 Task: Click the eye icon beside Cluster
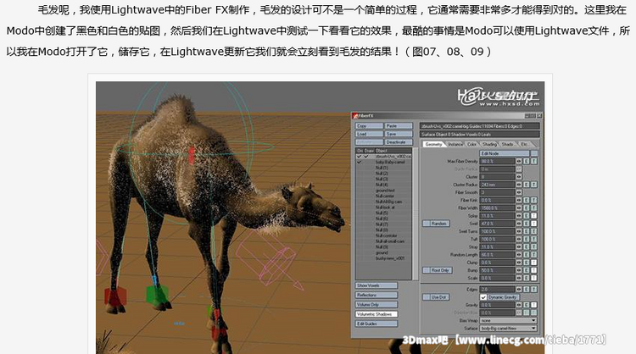(518, 177)
